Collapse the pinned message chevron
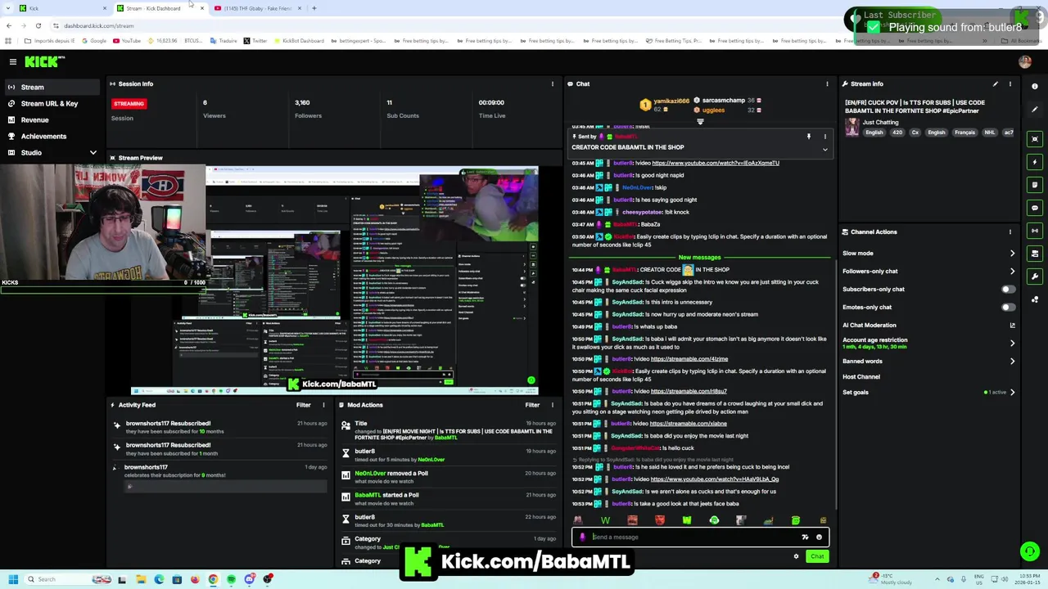Image resolution: width=1048 pixels, height=589 pixels. click(824, 150)
